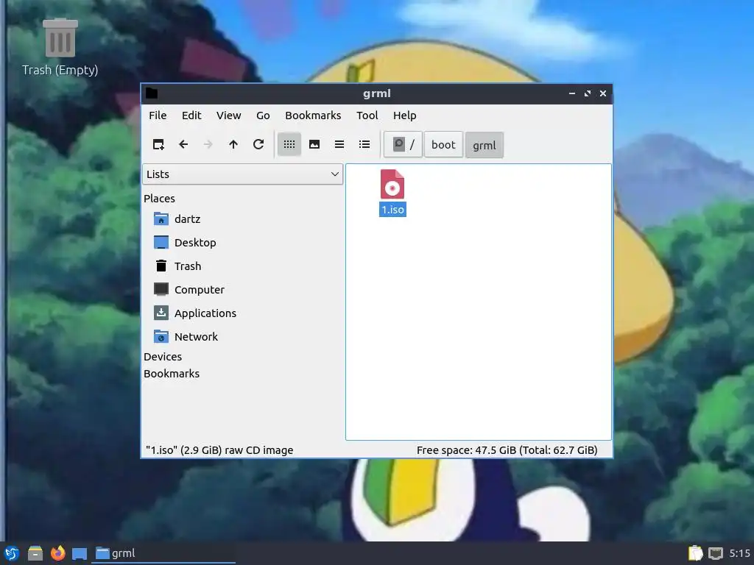Maximize the grml window

pyautogui.click(x=587, y=93)
